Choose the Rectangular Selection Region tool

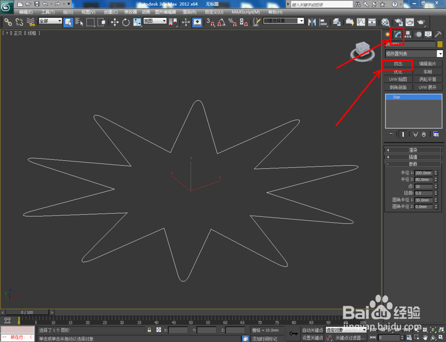pyautogui.click(x=91, y=22)
